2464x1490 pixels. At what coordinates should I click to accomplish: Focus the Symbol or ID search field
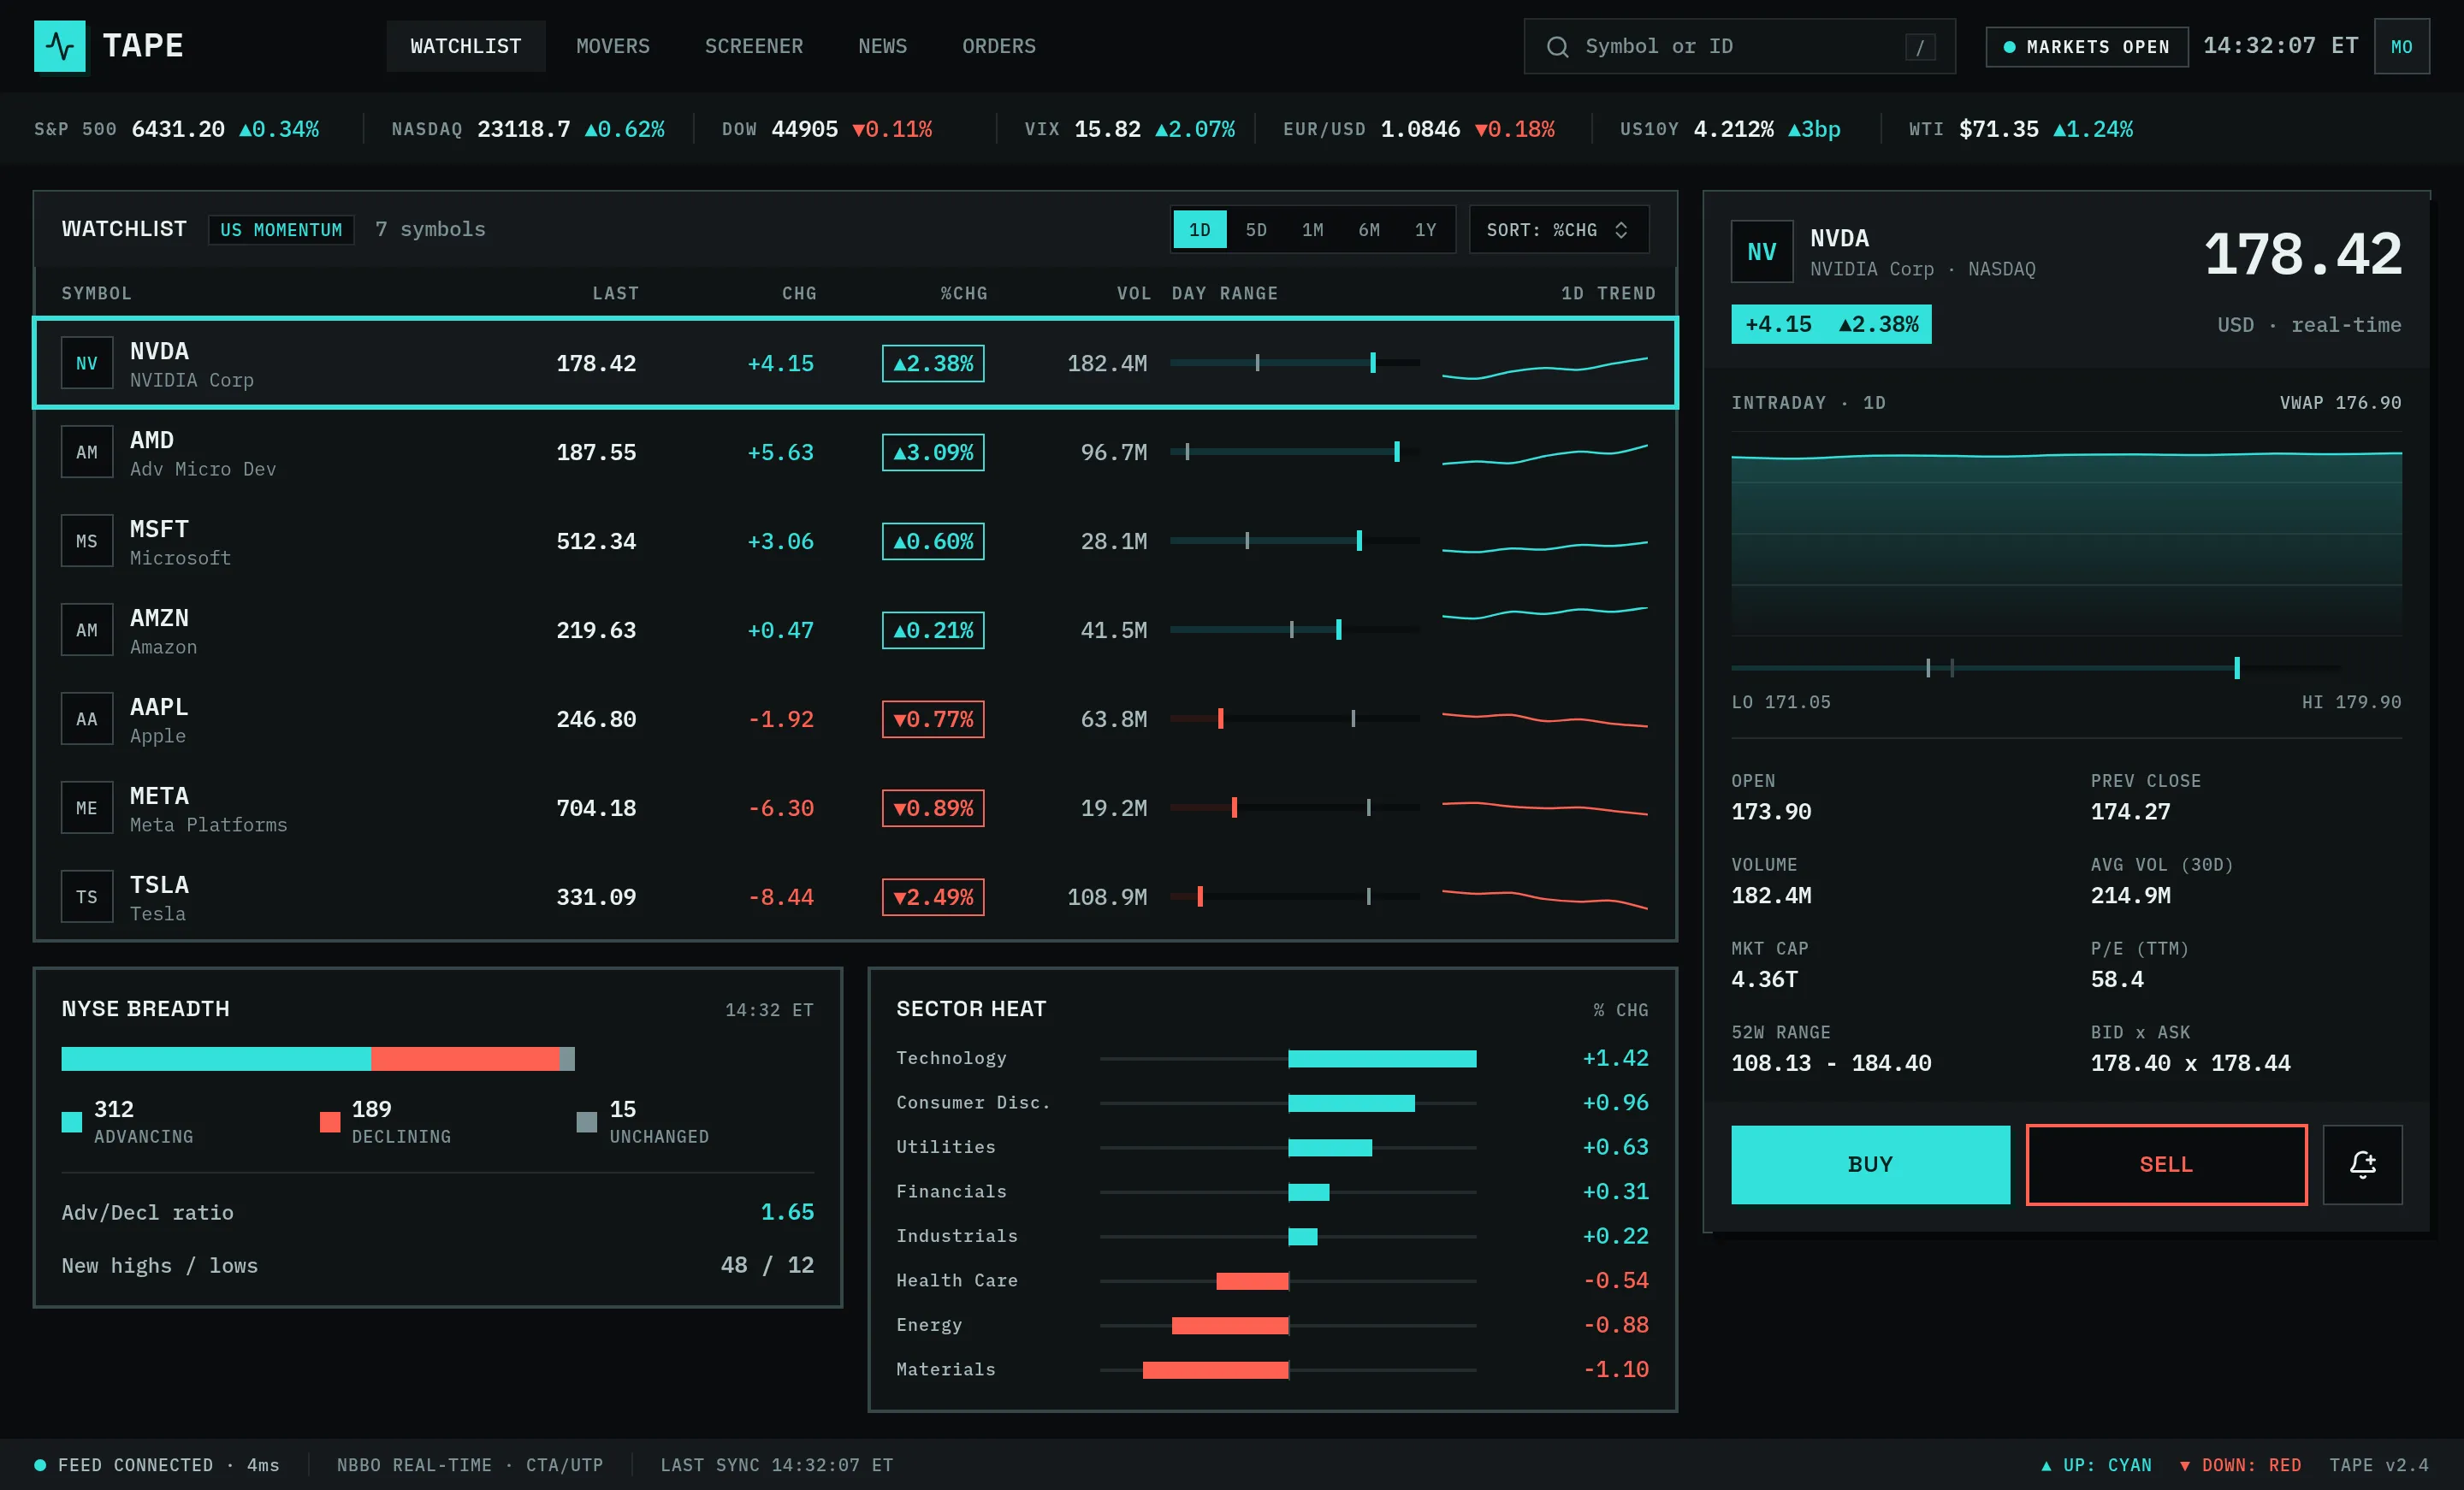[x=1739, y=46]
